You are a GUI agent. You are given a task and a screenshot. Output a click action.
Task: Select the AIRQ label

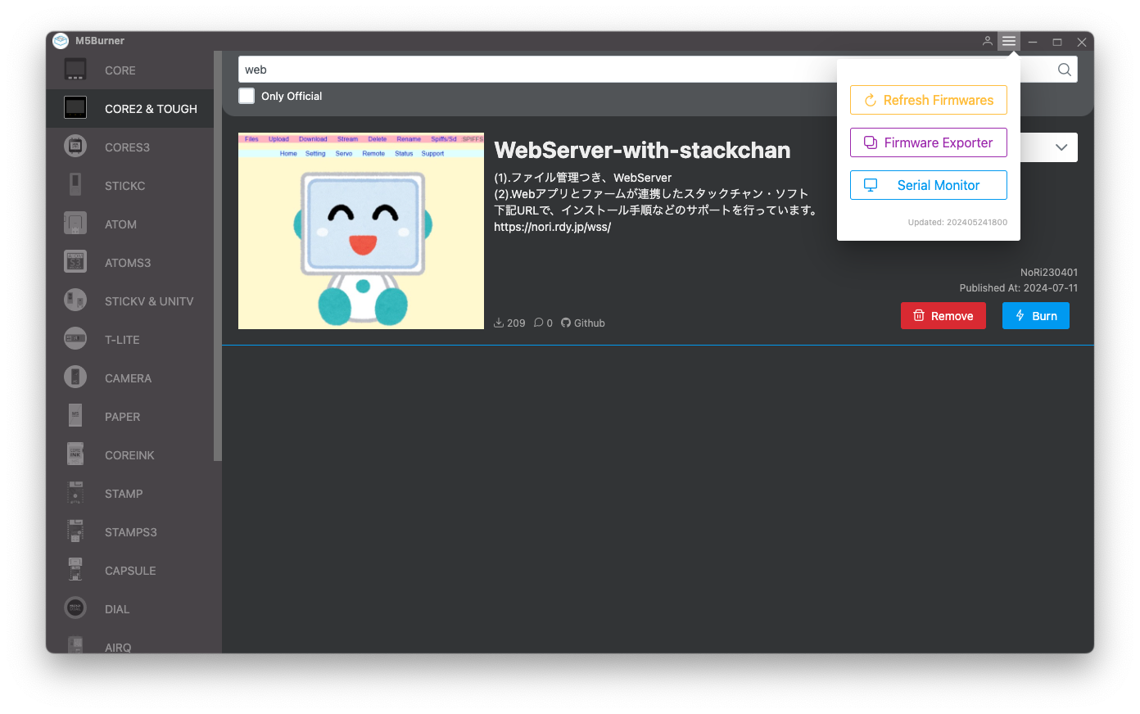[118, 647]
